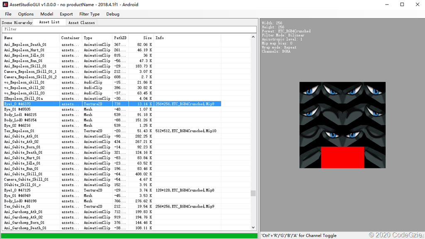
Task: Click the Filter search field
Action: pos(129,29)
